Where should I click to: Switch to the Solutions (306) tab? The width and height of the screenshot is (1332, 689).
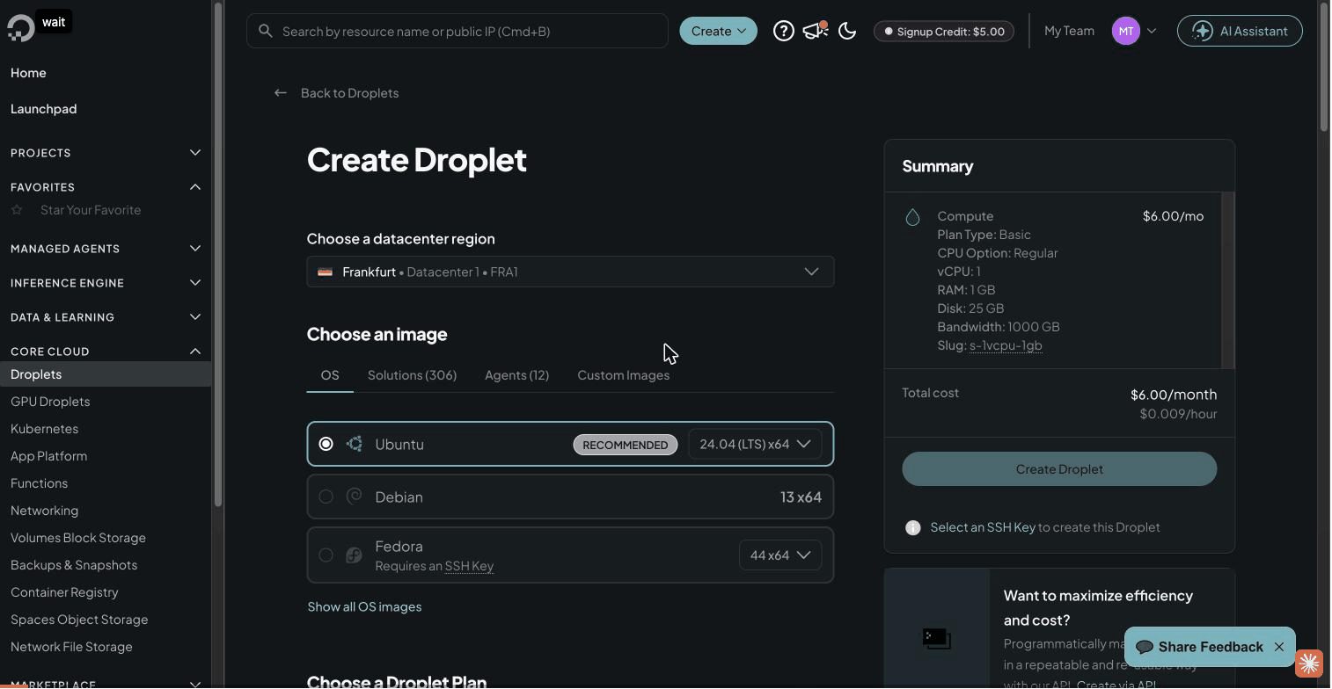412,375
